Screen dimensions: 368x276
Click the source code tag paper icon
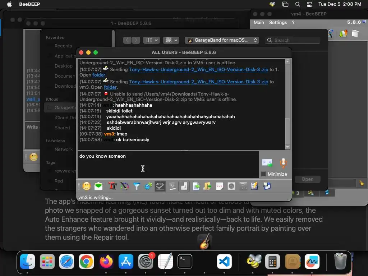[220, 186]
